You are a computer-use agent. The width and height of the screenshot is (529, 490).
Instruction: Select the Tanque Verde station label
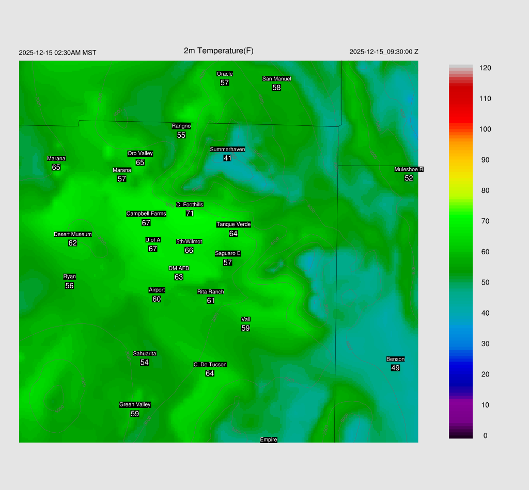click(234, 224)
